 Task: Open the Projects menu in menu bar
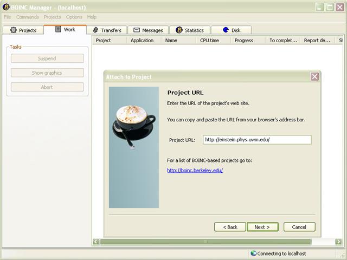(x=52, y=17)
